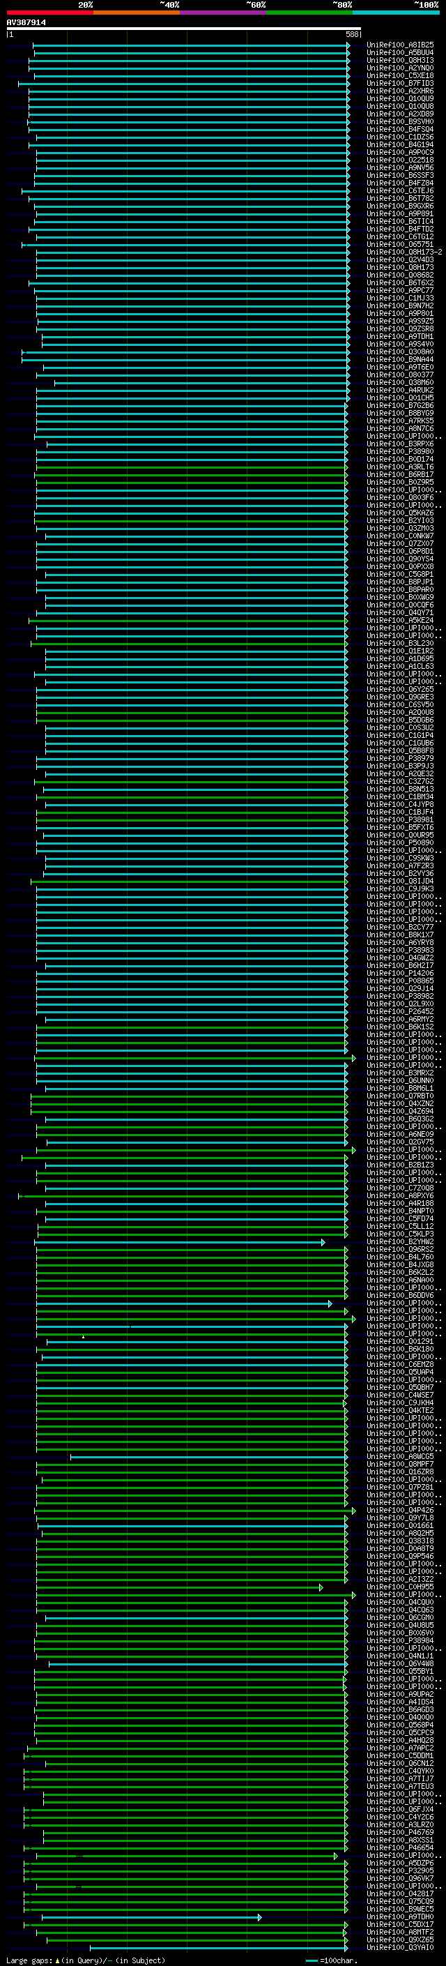Viewport: 446px width, 1966px height.
Task: Select label UniRef100_Q4P426
Action: 399,1510
